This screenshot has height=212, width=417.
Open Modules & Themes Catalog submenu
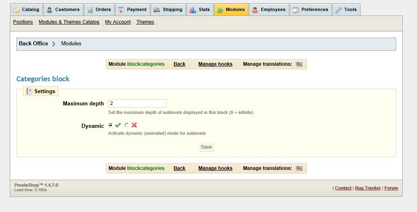point(69,22)
